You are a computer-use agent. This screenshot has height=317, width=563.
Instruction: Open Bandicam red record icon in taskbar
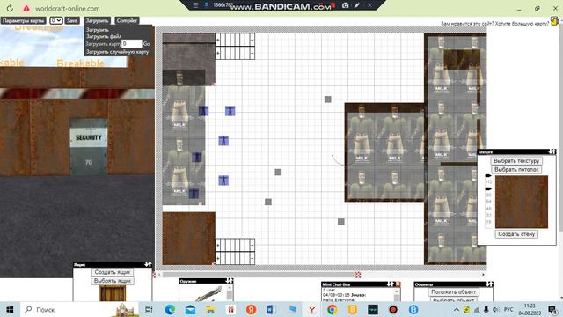click(x=393, y=309)
